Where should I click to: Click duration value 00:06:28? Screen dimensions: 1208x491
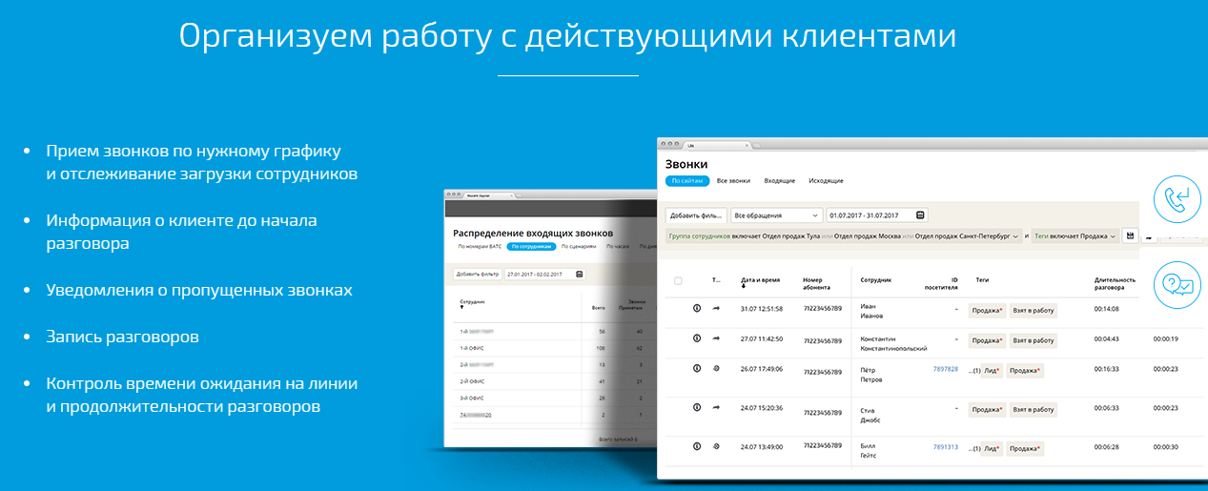pyautogui.click(x=1106, y=446)
